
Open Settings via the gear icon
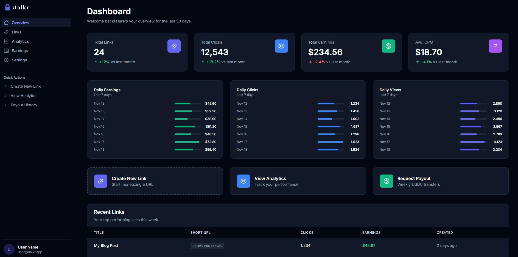[6, 60]
